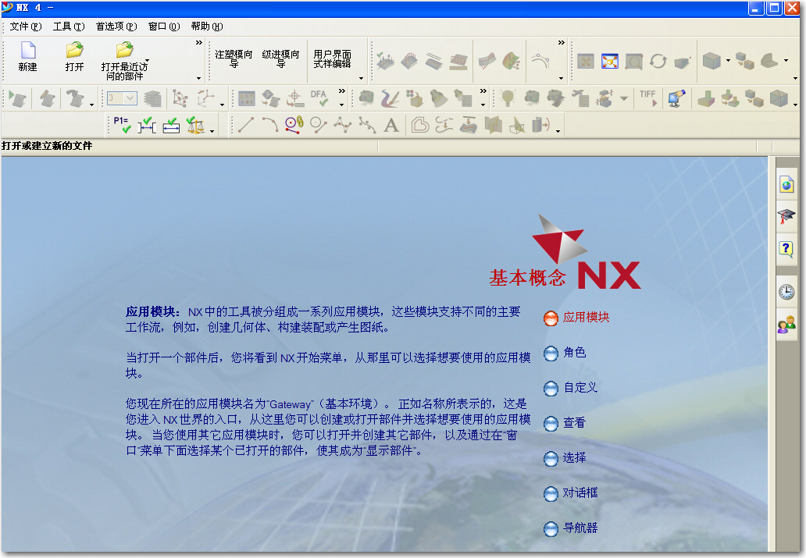This screenshot has width=806, height=558.
Task: Click the stacked layers settings icon
Action: [152, 98]
